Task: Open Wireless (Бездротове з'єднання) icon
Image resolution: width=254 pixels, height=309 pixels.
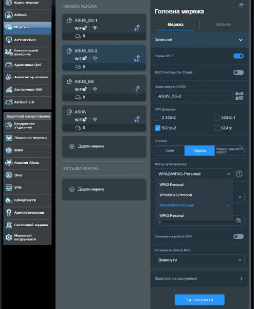Action: (9, 125)
